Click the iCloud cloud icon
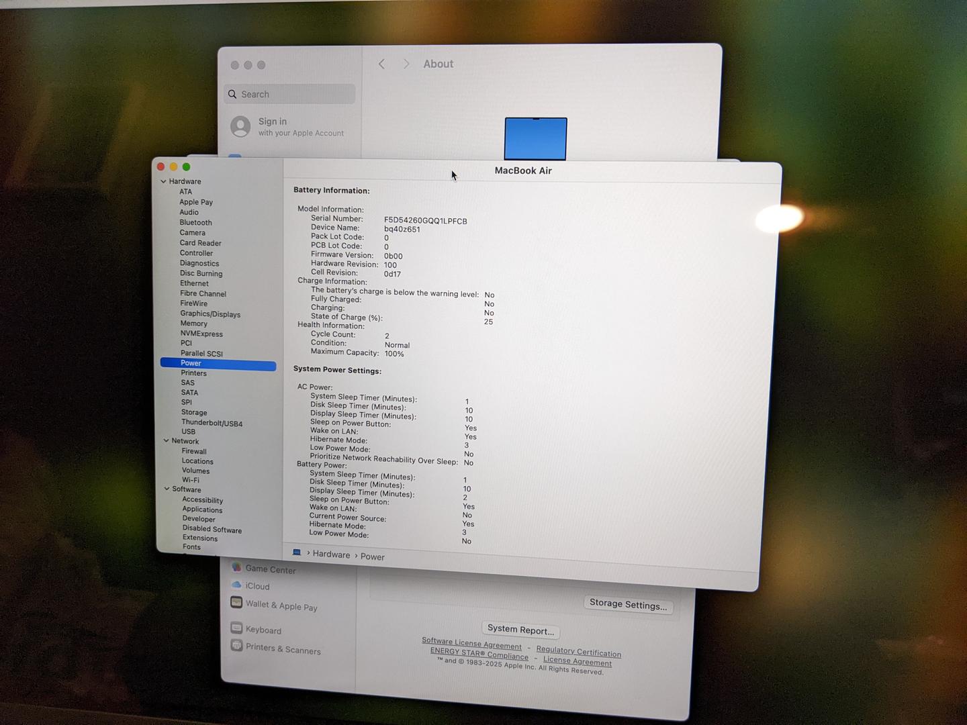This screenshot has width=967, height=725. [236, 585]
